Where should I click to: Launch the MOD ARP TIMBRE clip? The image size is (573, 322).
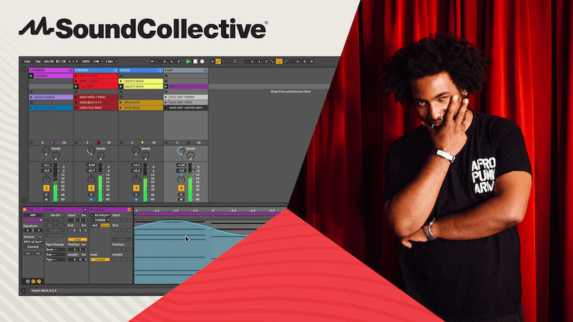coord(166,97)
